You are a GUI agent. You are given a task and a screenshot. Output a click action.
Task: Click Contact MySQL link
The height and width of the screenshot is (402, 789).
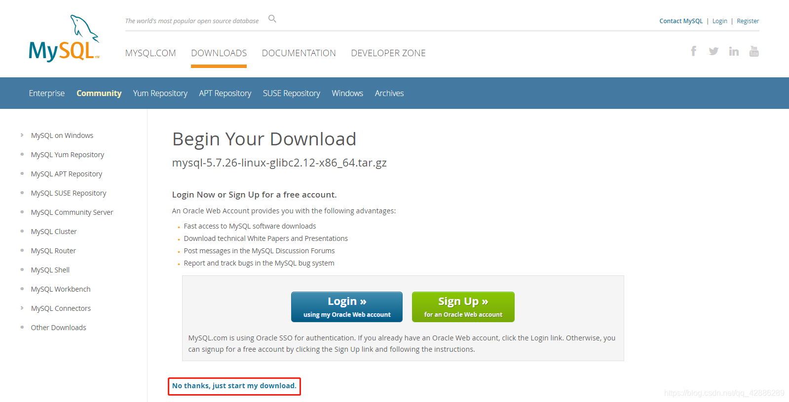(681, 21)
